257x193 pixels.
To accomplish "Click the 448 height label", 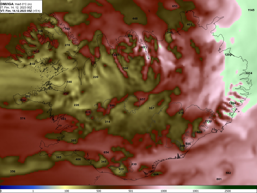I will [x=135, y=19].
